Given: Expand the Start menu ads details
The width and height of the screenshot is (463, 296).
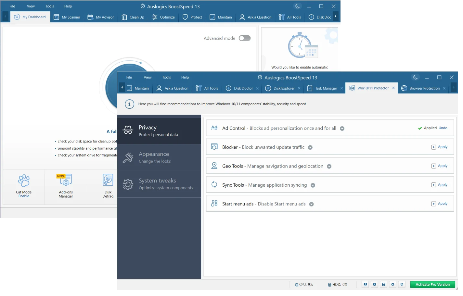Looking at the screenshot, I should click(311, 204).
